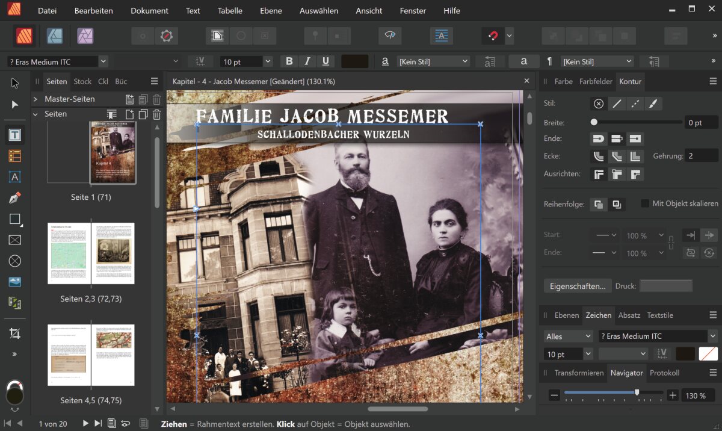722x431 pixels.
Task: Choose the Picture Frame Rectangle tool
Action: point(15,240)
